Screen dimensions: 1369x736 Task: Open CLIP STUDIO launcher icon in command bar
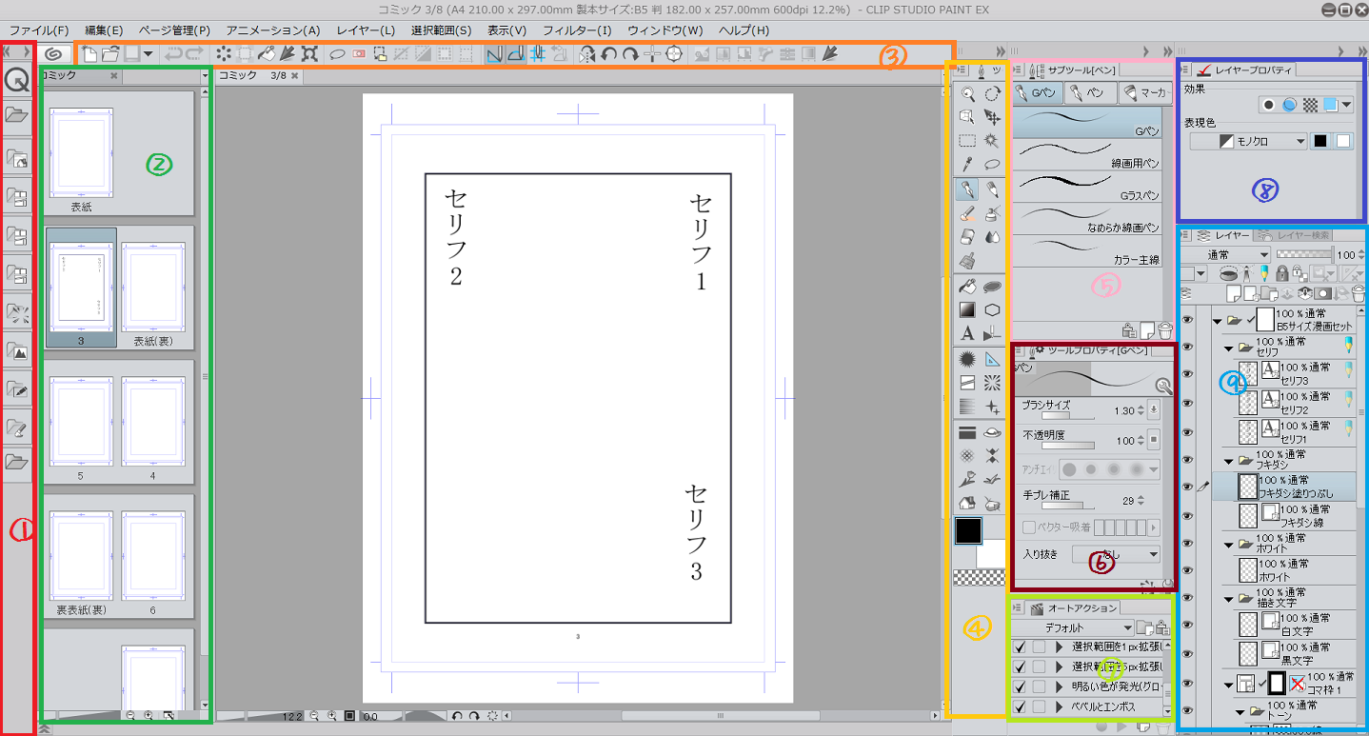click(x=52, y=54)
